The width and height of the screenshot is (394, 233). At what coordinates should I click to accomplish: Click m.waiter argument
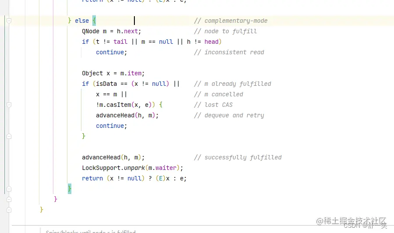tap(162, 168)
